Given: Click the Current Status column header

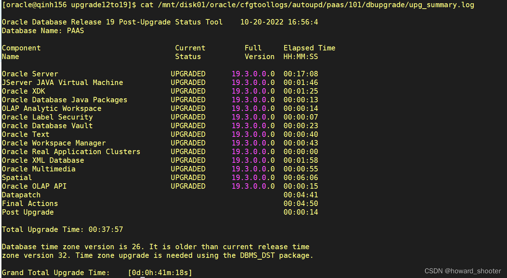Looking at the screenshot, I should point(190,52).
